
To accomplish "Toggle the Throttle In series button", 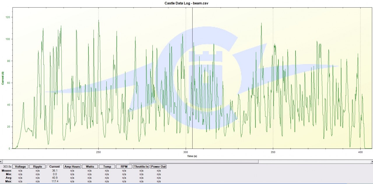I will (x=141, y=167).
